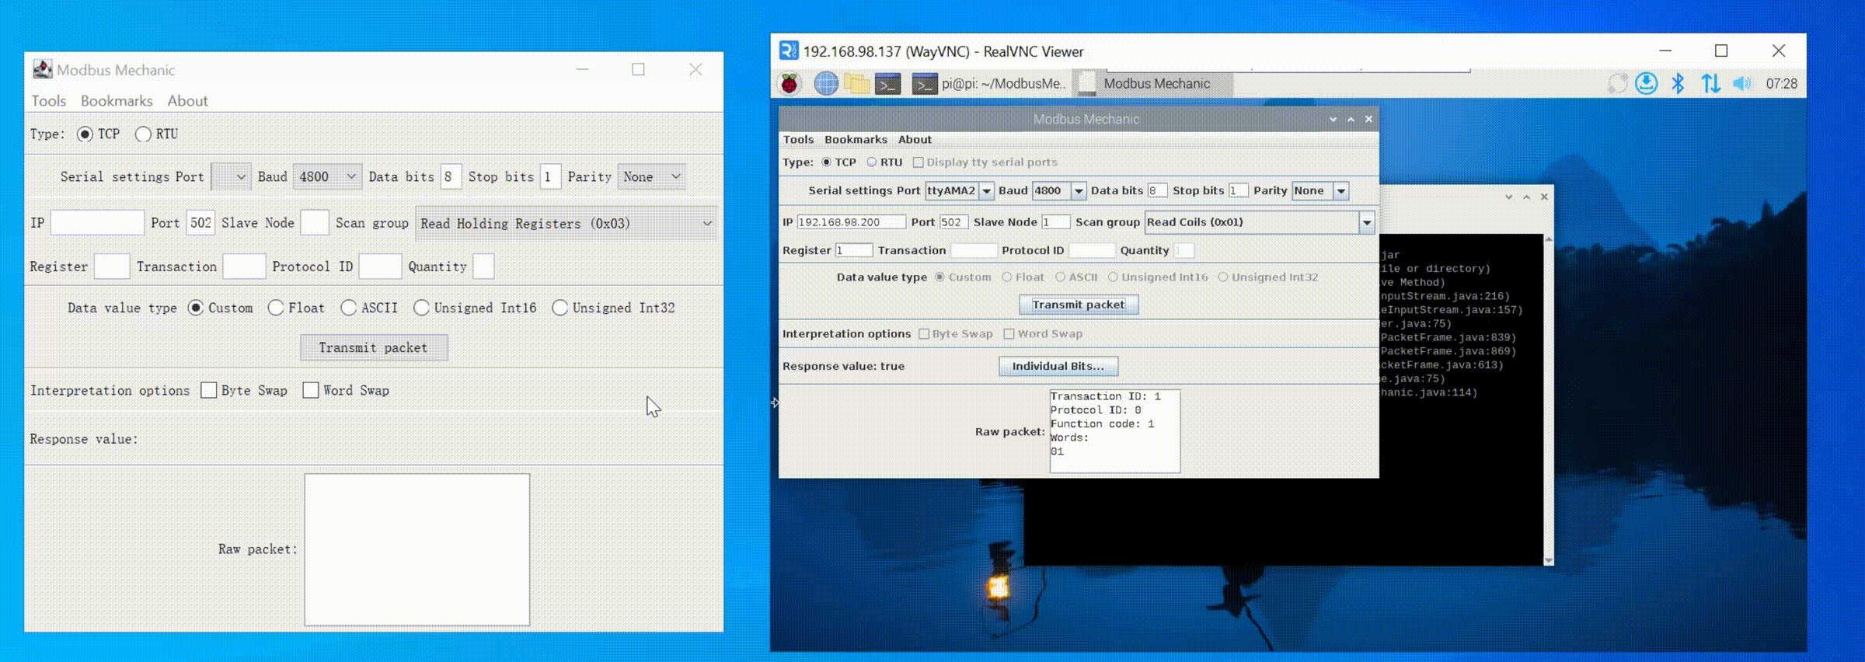Click Data bits field in Windows app
The height and width of the screenshot is (662, 1865).
(451, 176)
